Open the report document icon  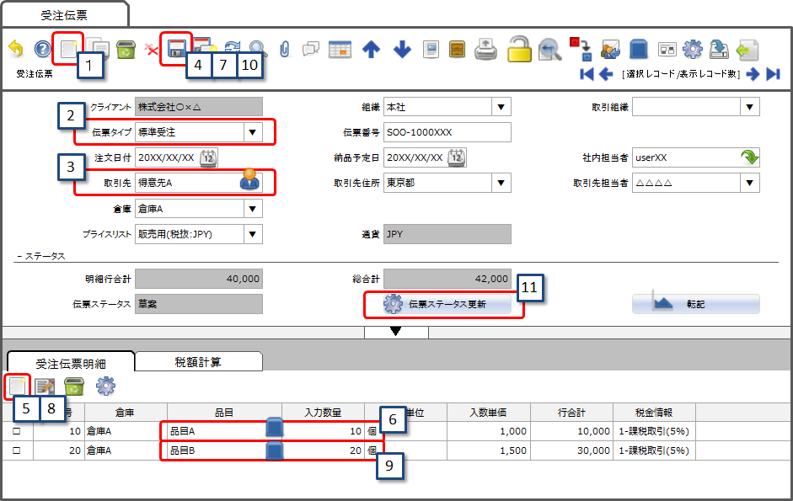coord(431,50)
